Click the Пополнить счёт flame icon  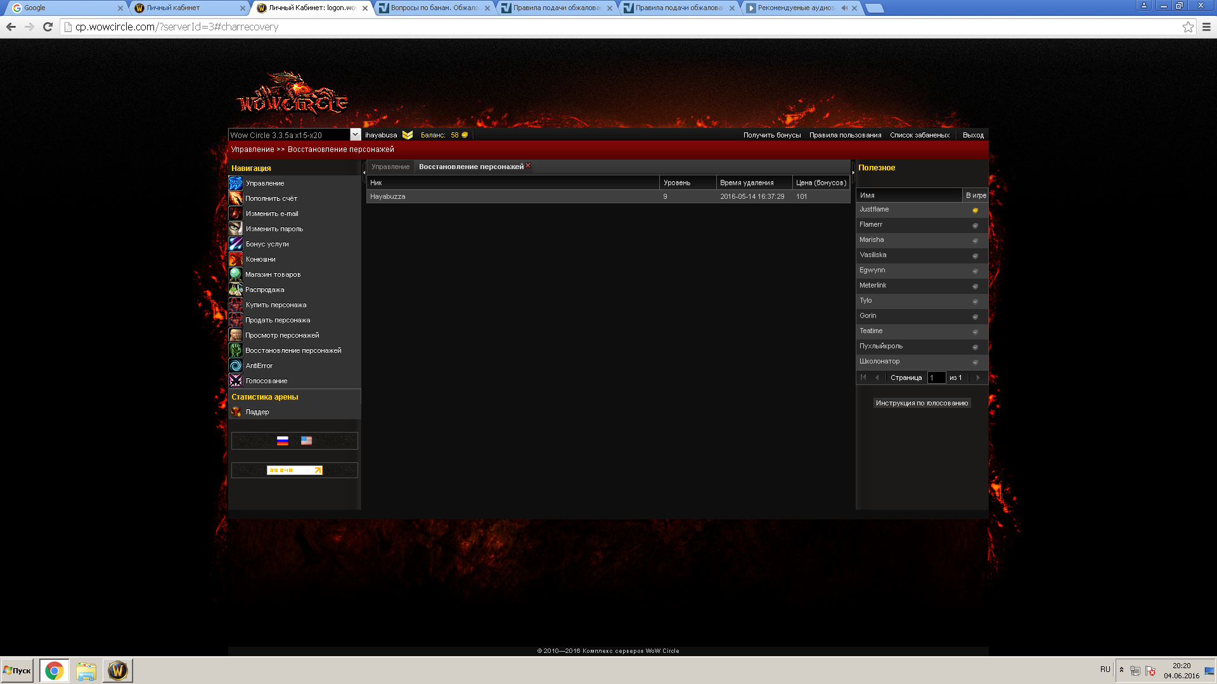point(235,198)
